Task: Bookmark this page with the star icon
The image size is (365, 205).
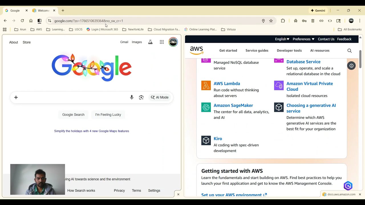Action: [271, 21]
